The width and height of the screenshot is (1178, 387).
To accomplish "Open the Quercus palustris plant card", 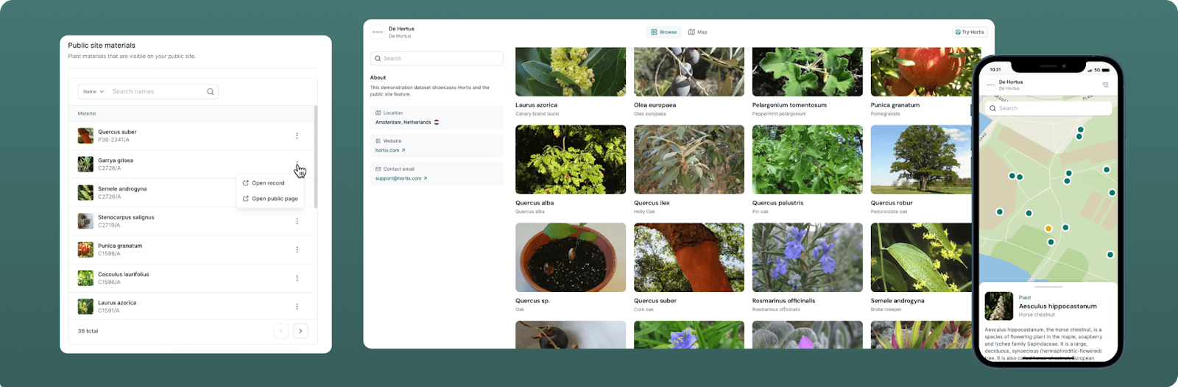I will (808, 170).
